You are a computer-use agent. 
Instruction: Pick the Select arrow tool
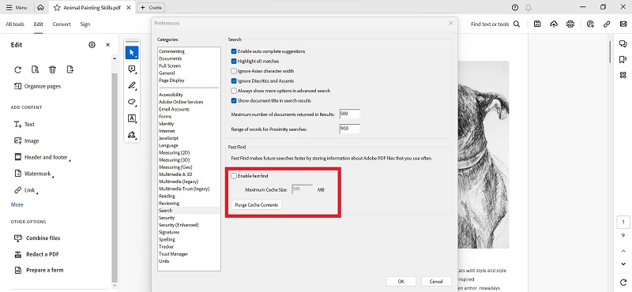tap(132, 52)
